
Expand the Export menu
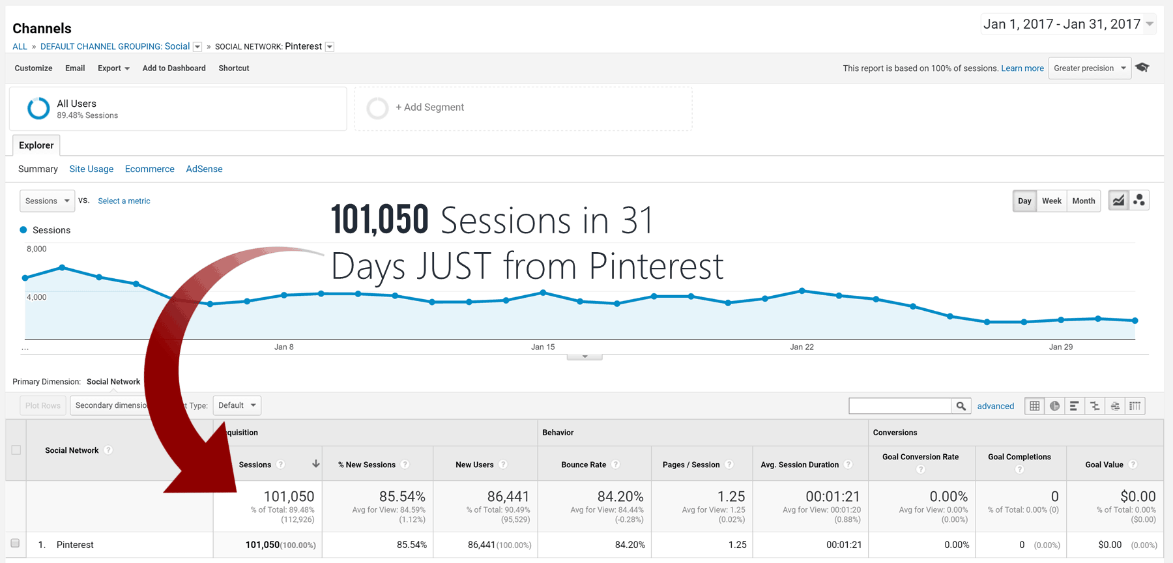click(113, 68)
